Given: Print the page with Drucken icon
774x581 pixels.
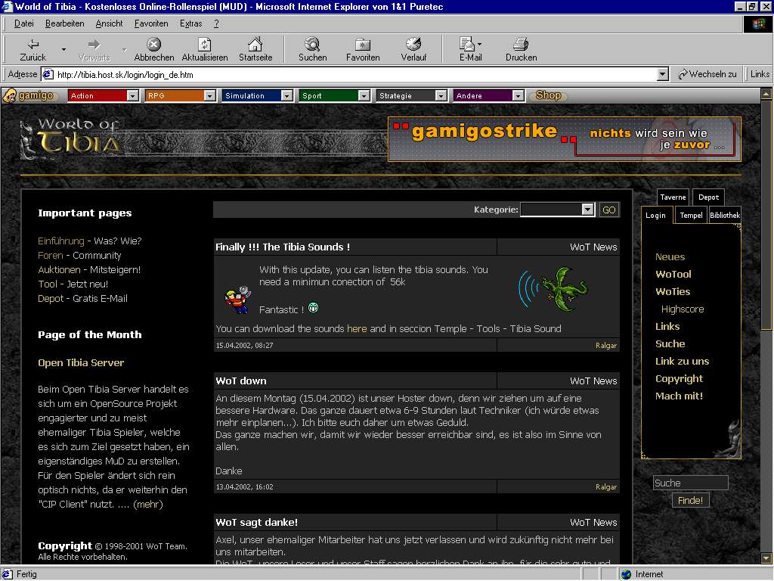Looking at the screenshot, I should coord(521,45).
